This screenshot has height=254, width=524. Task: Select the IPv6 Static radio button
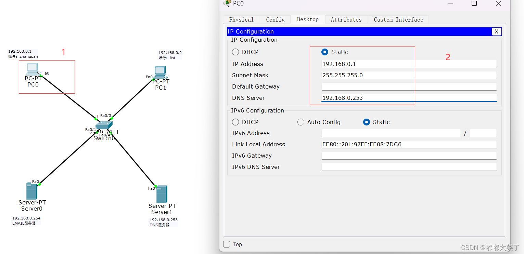point(367,122)
